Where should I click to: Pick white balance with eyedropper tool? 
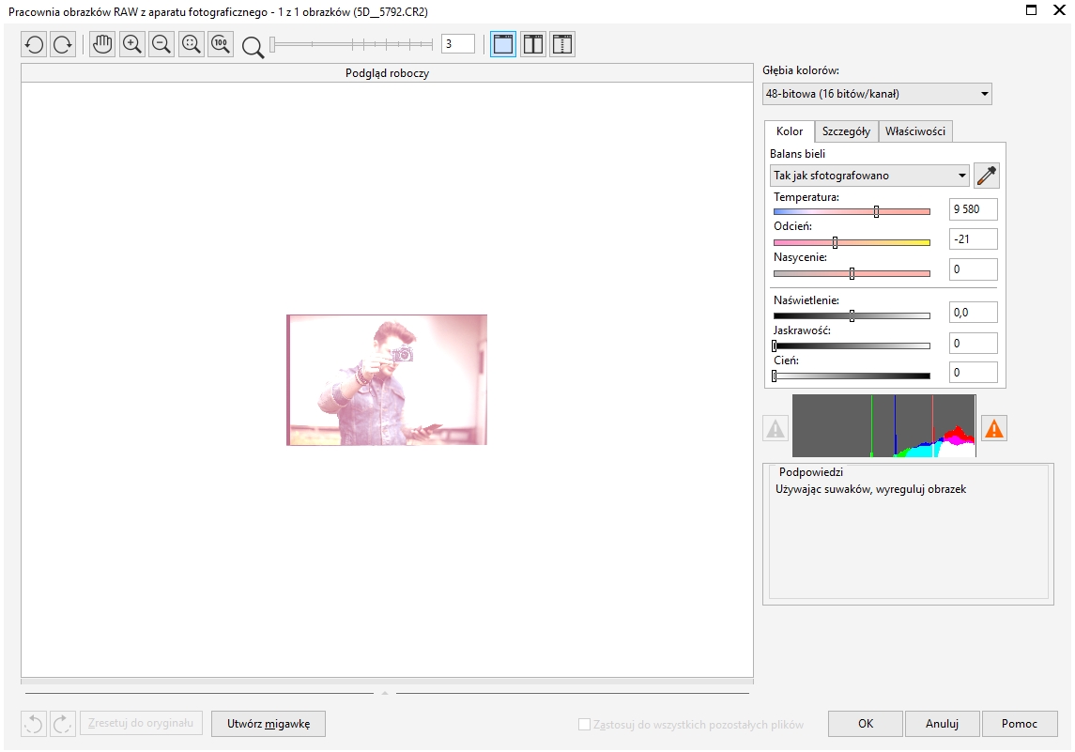click(x=987, y=176)
